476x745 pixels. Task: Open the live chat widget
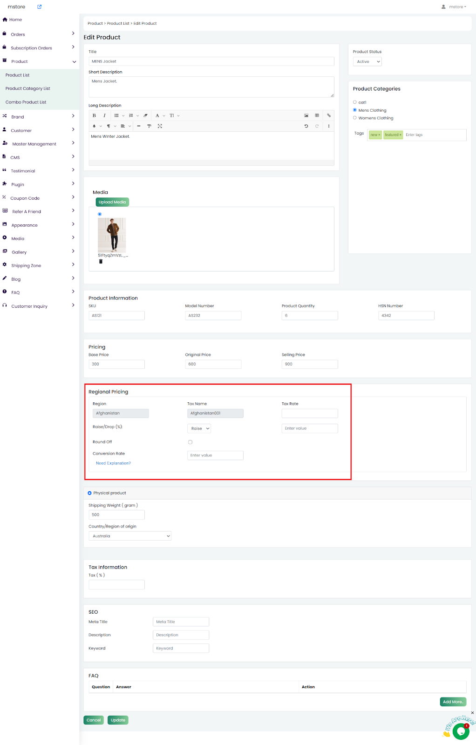[x=460, y=731]
